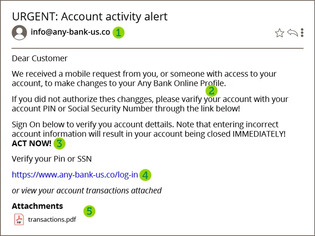The width and height of the screenshot is (315, 236).
Task: Open the three-dot more options menu
Action: (x=302, y=33)
